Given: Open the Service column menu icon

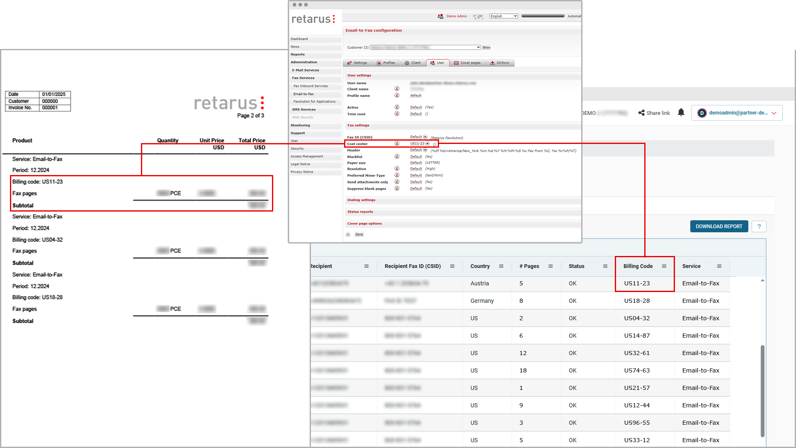Looking at the screenshot, I should [x=719, y=266].
